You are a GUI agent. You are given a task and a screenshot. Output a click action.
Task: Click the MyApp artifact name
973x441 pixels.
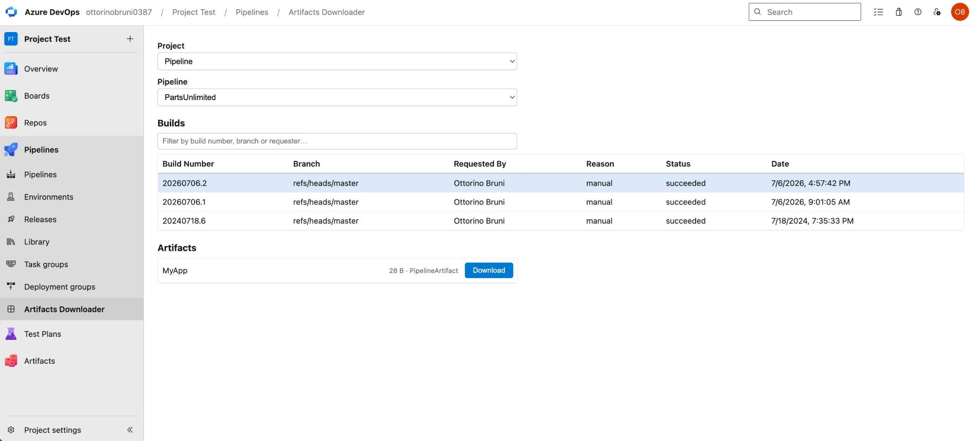pyautogui.click(x=175, y=270)
